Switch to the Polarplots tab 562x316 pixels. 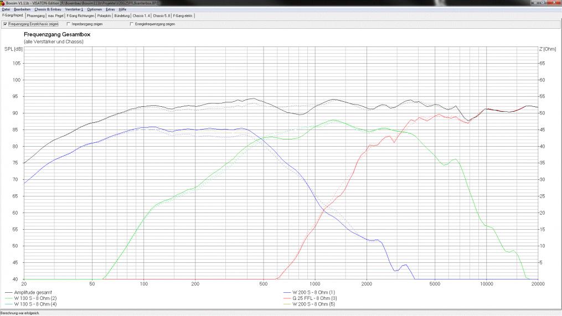coord(104,15)
